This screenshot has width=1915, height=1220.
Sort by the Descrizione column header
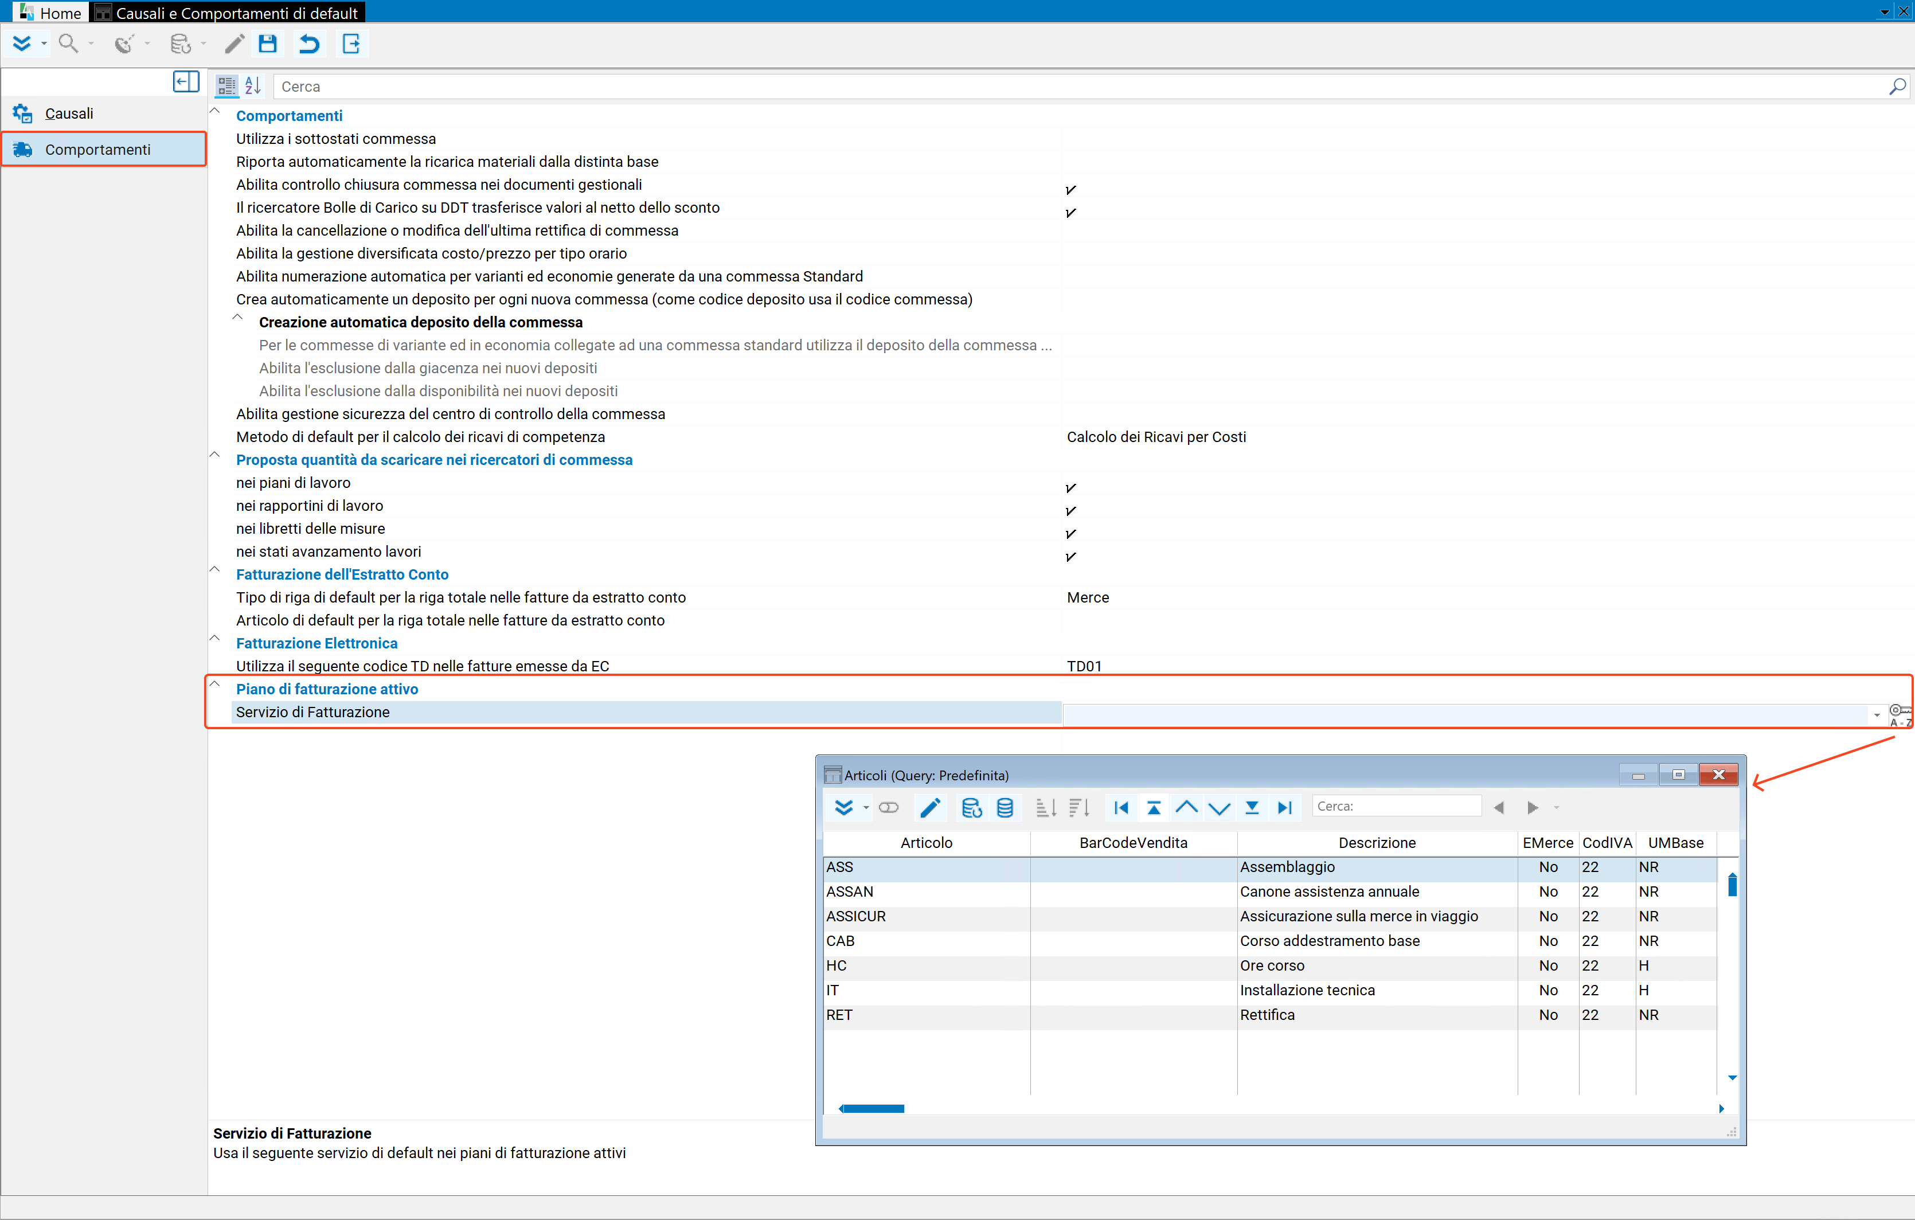pos(1377,843)
